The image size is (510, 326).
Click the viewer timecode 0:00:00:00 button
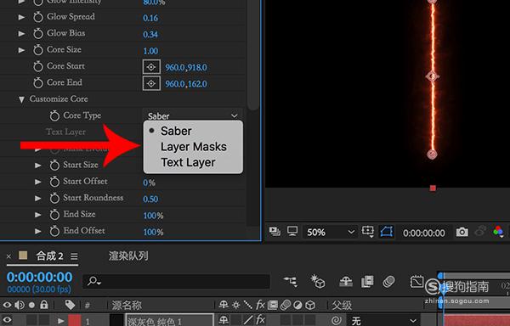point(423,233)
